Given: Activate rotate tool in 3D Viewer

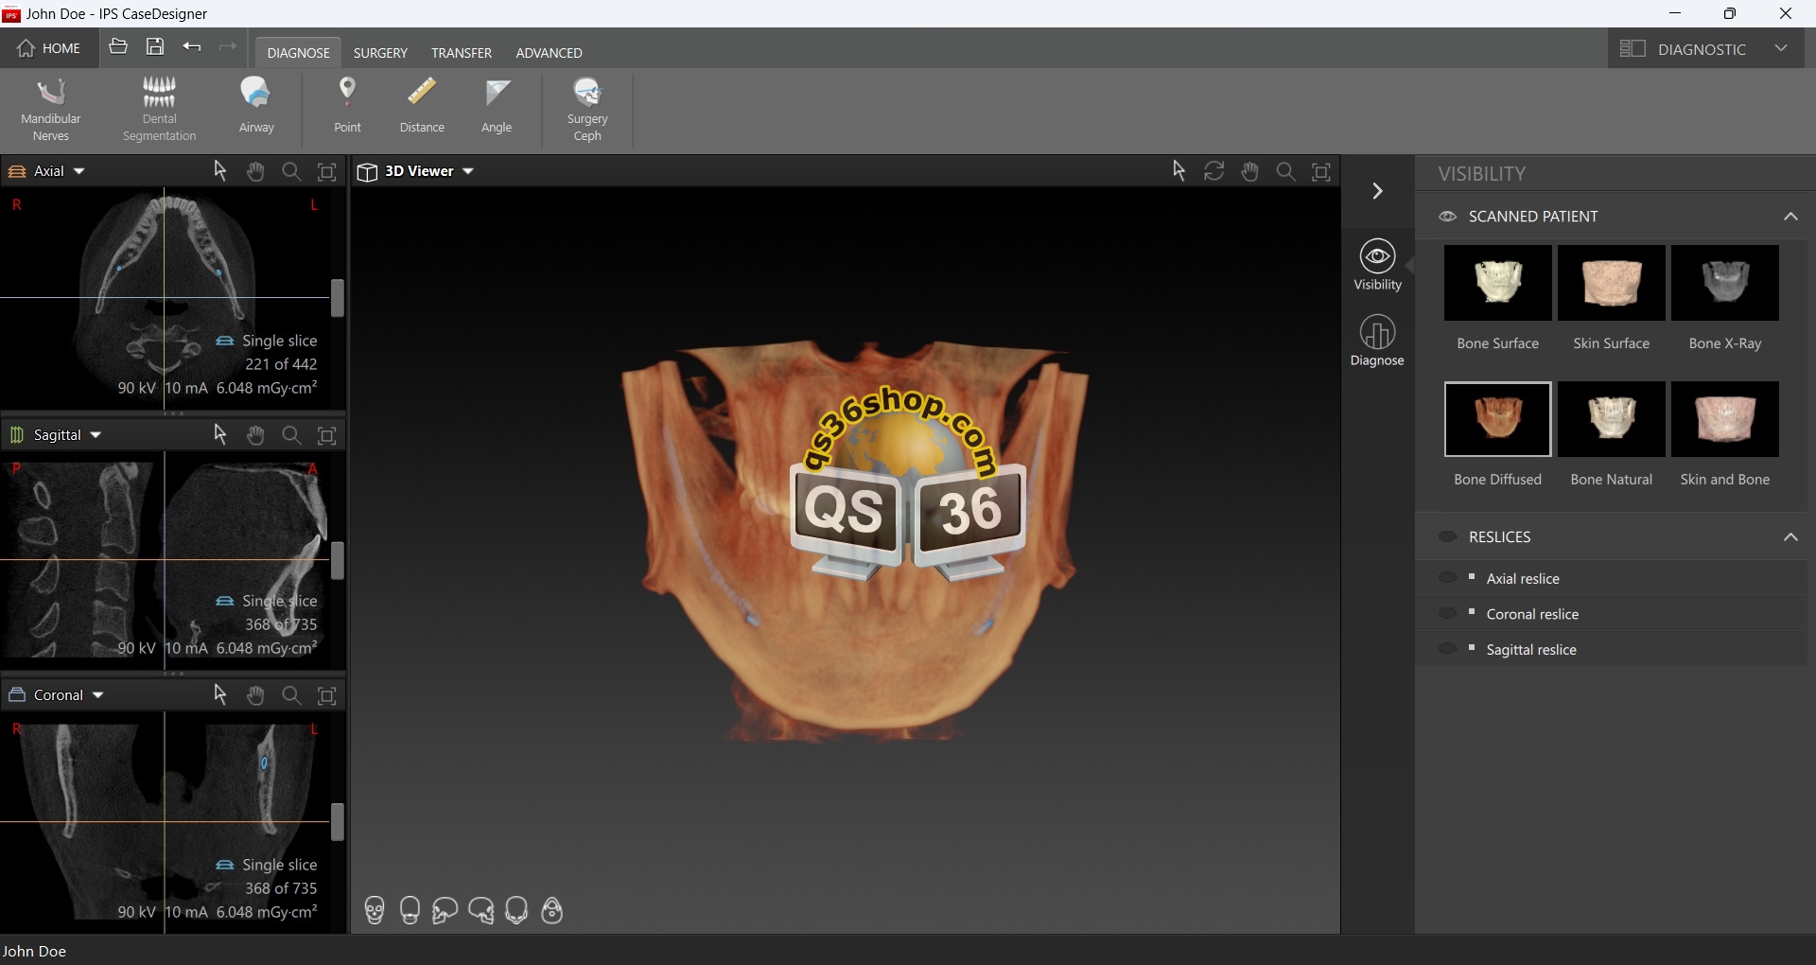Looking at the screenshot, I should coord(1214,171).
